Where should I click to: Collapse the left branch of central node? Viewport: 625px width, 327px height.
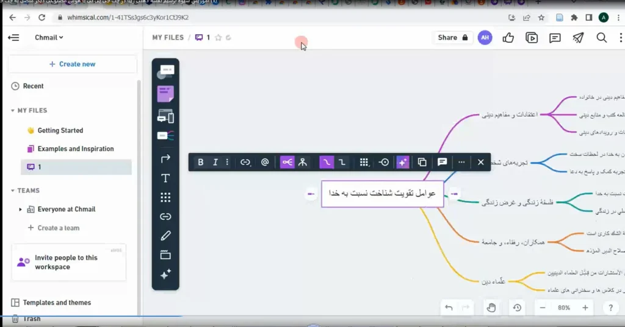click(311, 194)
